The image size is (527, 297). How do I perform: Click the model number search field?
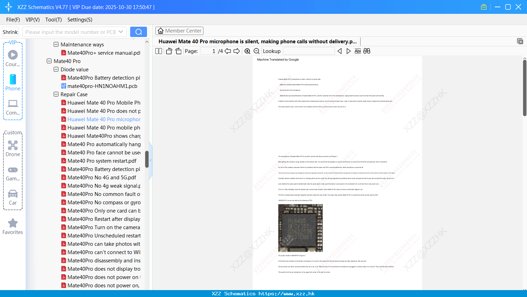[x=71, y=32]
